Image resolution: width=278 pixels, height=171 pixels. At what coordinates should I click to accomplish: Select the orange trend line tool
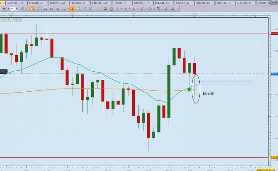click(142, 8)
